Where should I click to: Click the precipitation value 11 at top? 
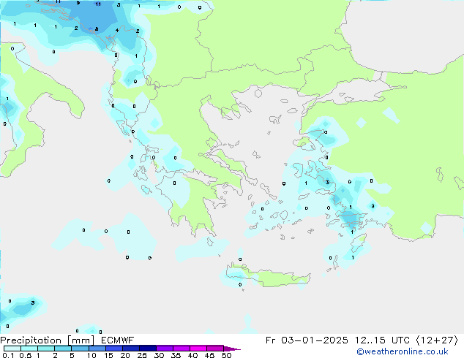tap(98, 4)
